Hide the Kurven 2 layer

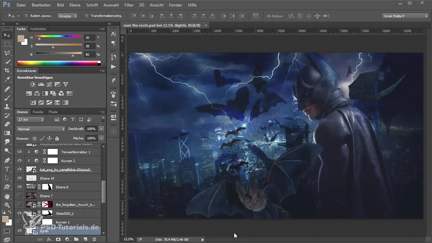coord(20,161)
